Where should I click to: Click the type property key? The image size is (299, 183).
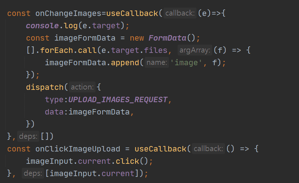coord(54,100)
